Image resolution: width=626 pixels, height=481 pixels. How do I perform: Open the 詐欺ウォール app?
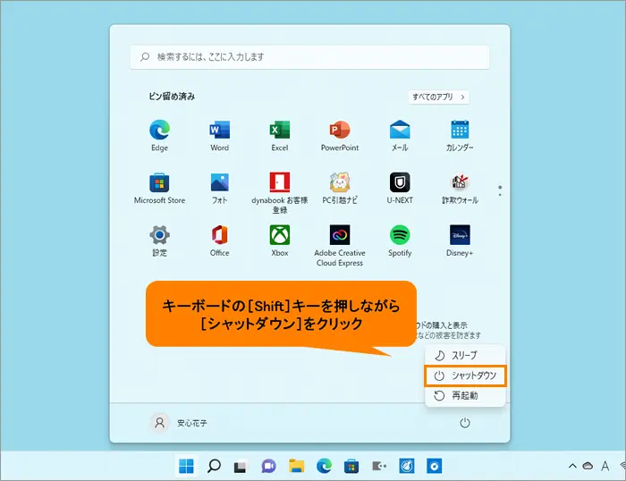pos(460,189)
